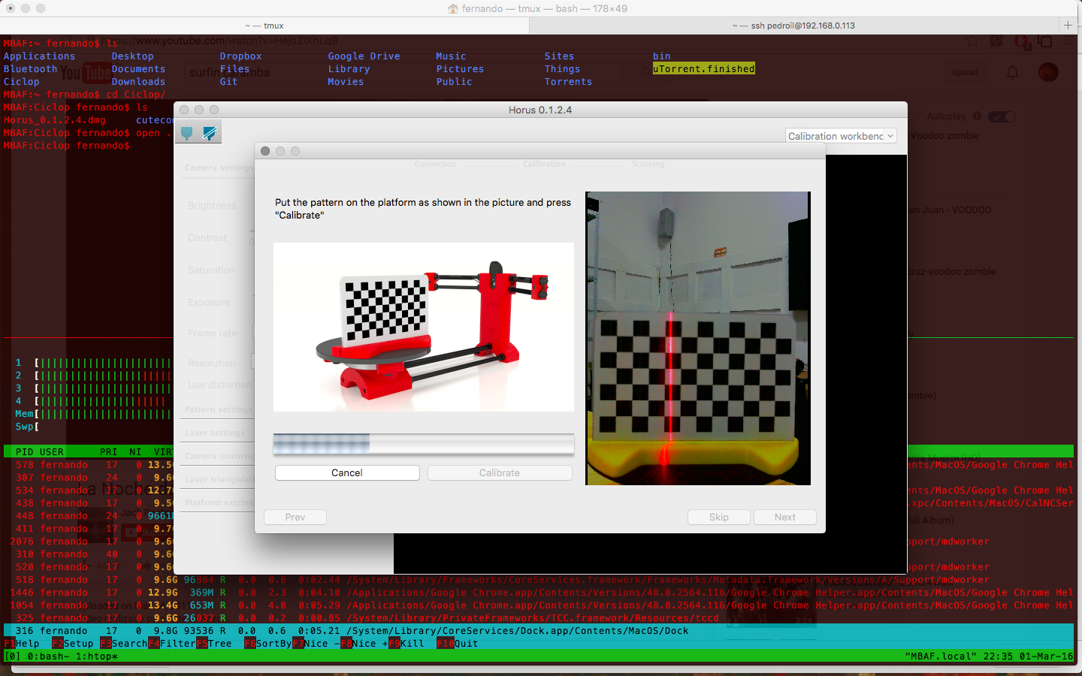Select htop process row with PID 2076
1082x676 pixels.
[x=539, y=542]
